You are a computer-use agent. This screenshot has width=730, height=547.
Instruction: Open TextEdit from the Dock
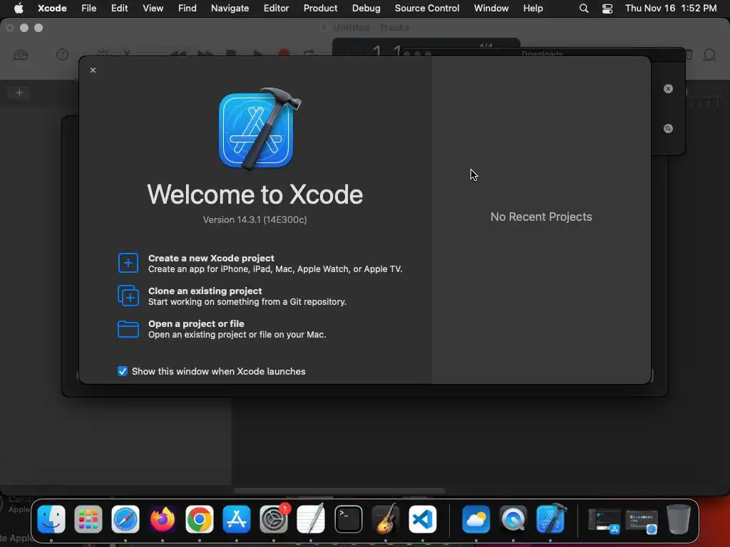[x=311, y=519]
